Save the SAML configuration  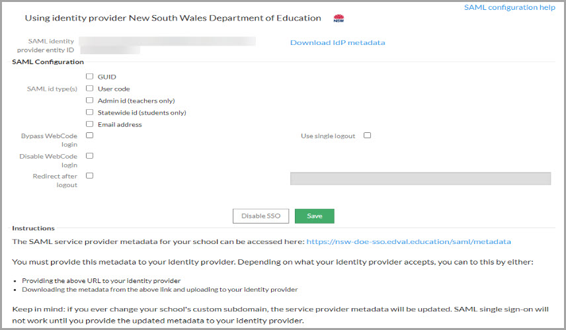pos(314,216)
